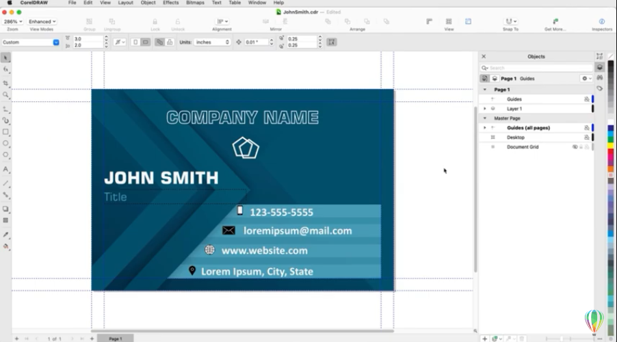Open the Object menu
617x342 pixels.
(148, 3)
